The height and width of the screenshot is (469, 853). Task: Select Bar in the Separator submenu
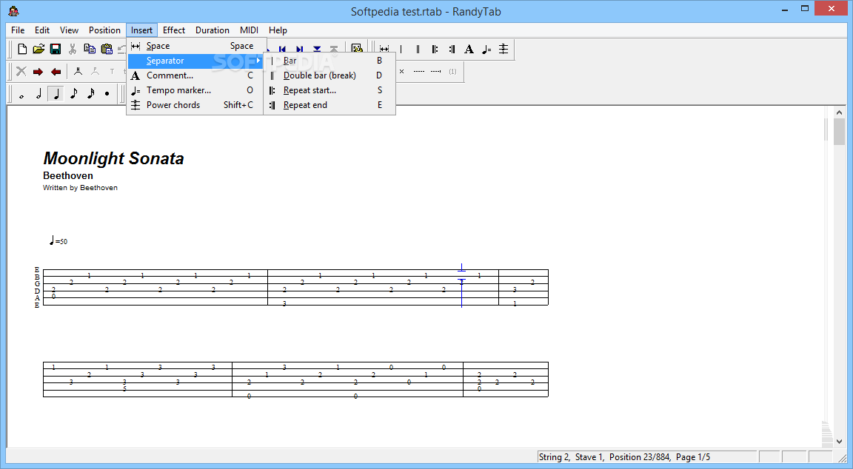[x=329, y=61]
